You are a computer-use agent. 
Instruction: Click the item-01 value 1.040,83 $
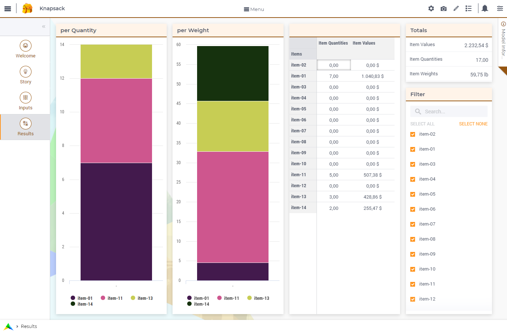click(x=373, y=76)
